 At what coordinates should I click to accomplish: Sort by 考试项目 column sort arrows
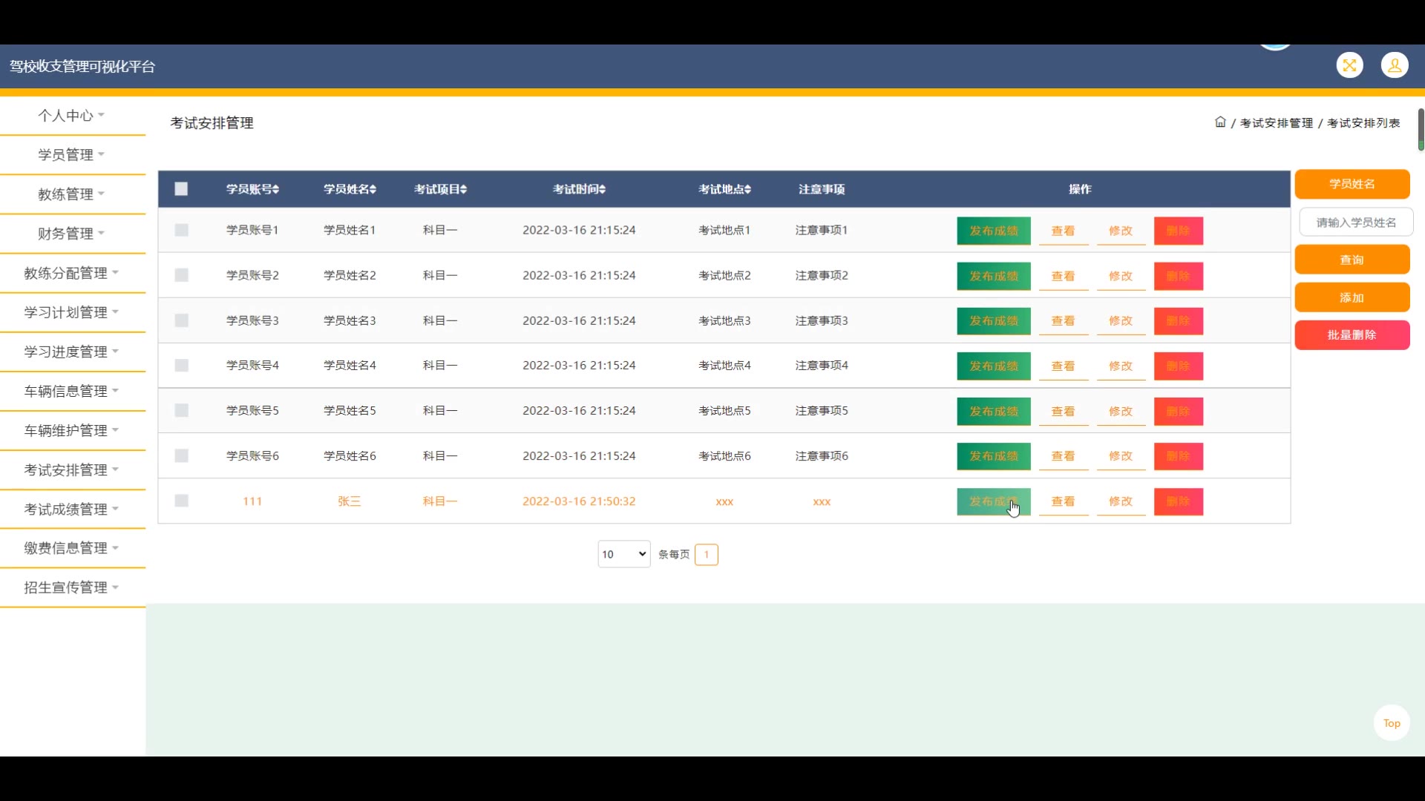[463, 190]
